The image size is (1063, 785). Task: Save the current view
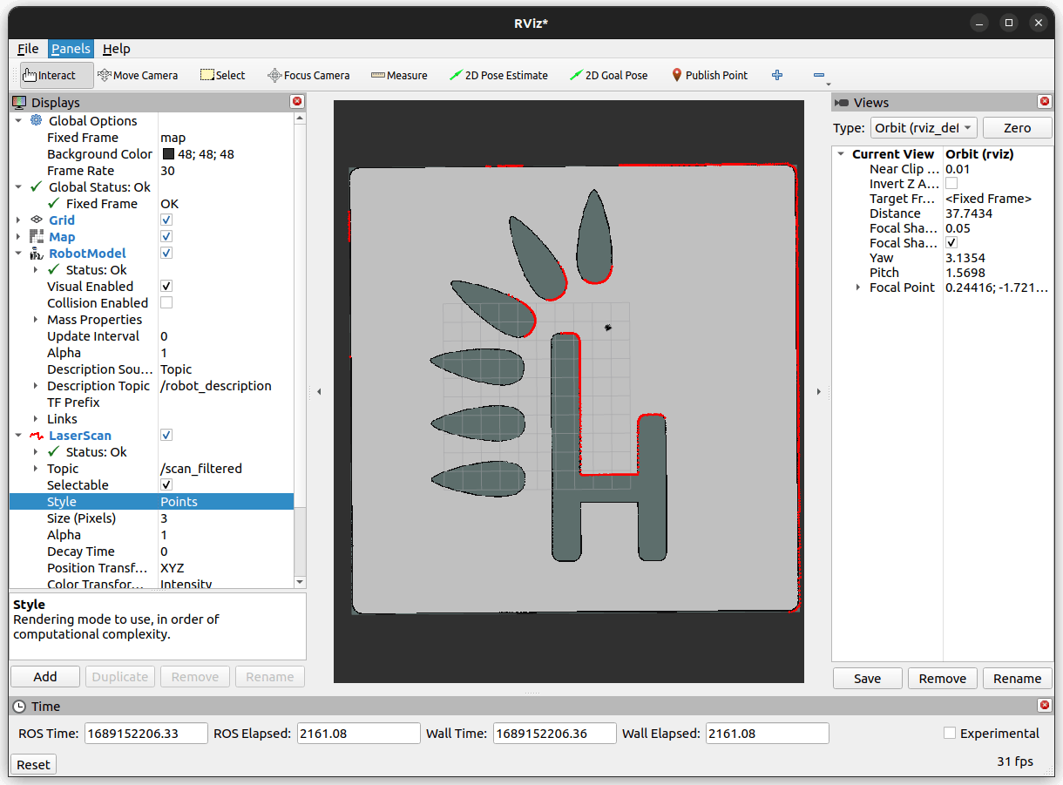(867, 679)
